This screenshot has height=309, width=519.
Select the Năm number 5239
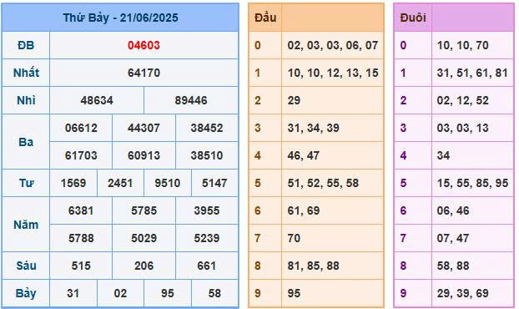207,238
